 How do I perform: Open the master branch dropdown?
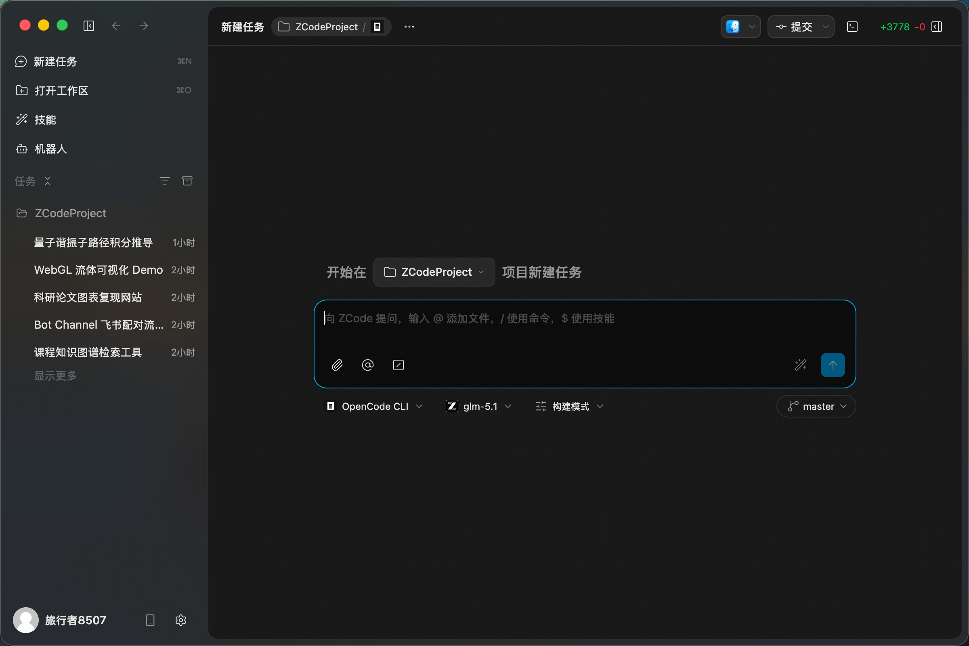816,406
